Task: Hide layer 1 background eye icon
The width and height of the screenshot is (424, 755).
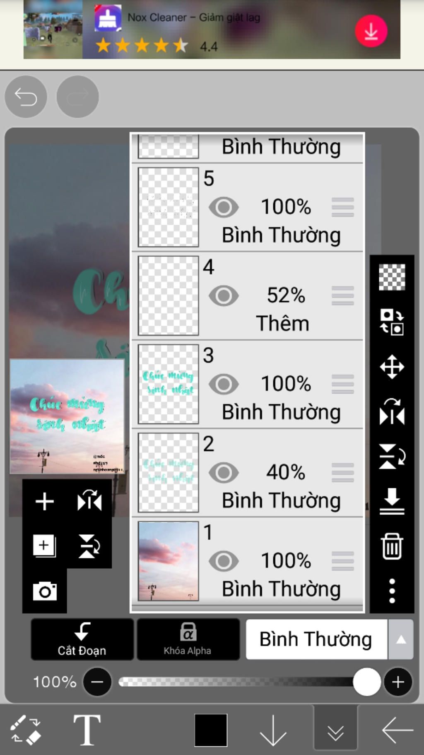Action: [224, 561]
